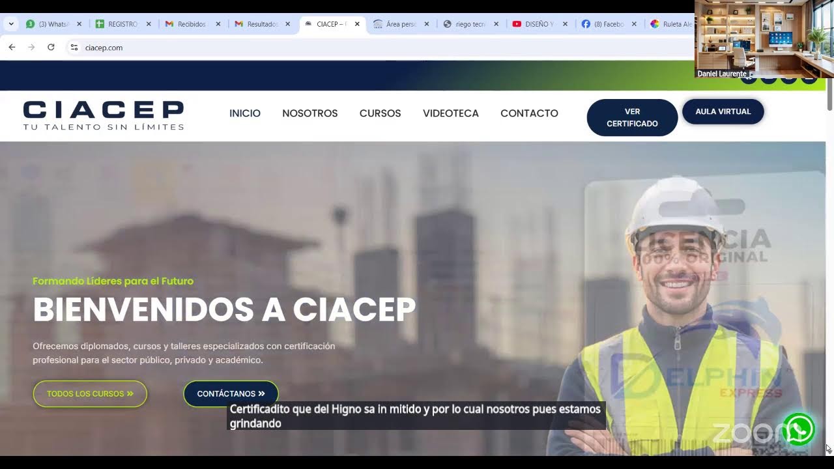
Task: Click the browser forward arrow
Action: [31, 48]
